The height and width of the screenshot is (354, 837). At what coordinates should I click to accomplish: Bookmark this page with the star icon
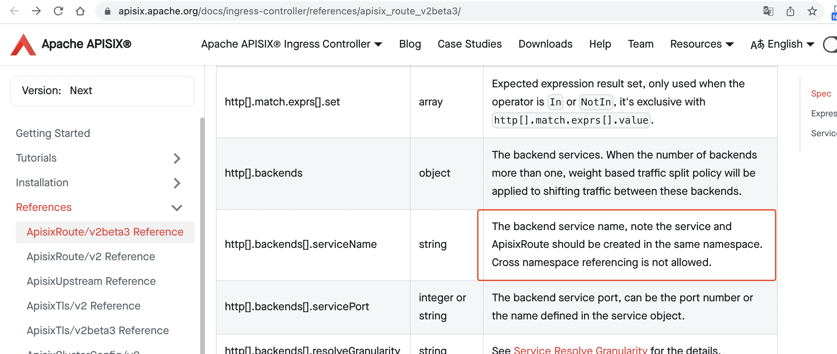(x=812, y=11)
